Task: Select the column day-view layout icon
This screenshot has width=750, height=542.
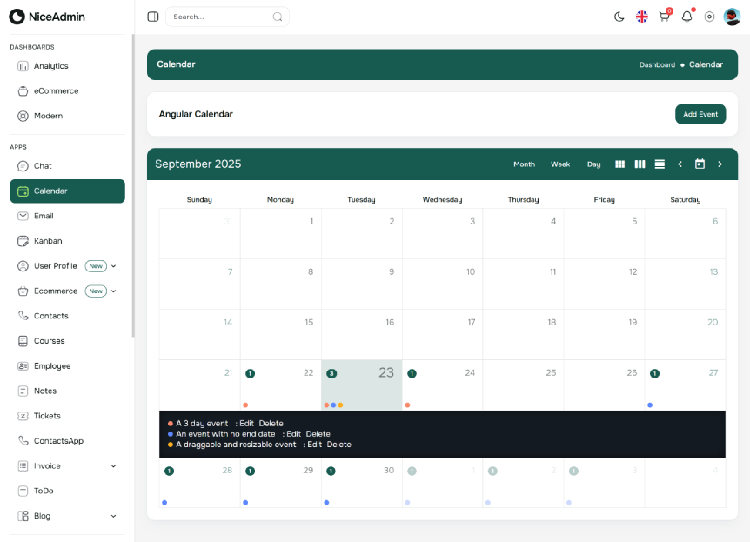Action: [640, 164]
